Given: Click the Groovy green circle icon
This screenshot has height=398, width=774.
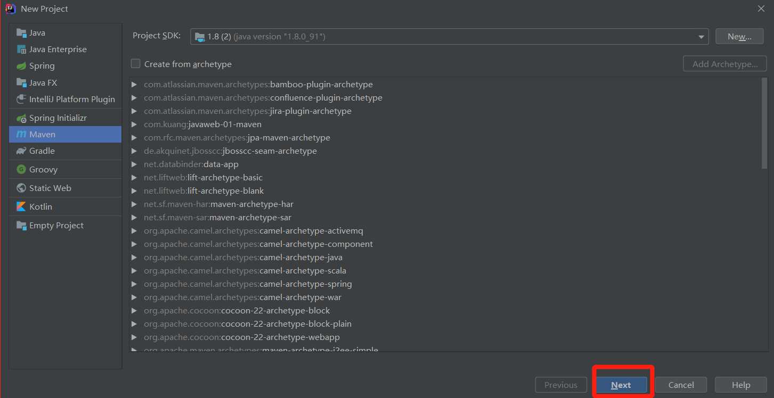Looking at the screenshot, I should [21, 169].
